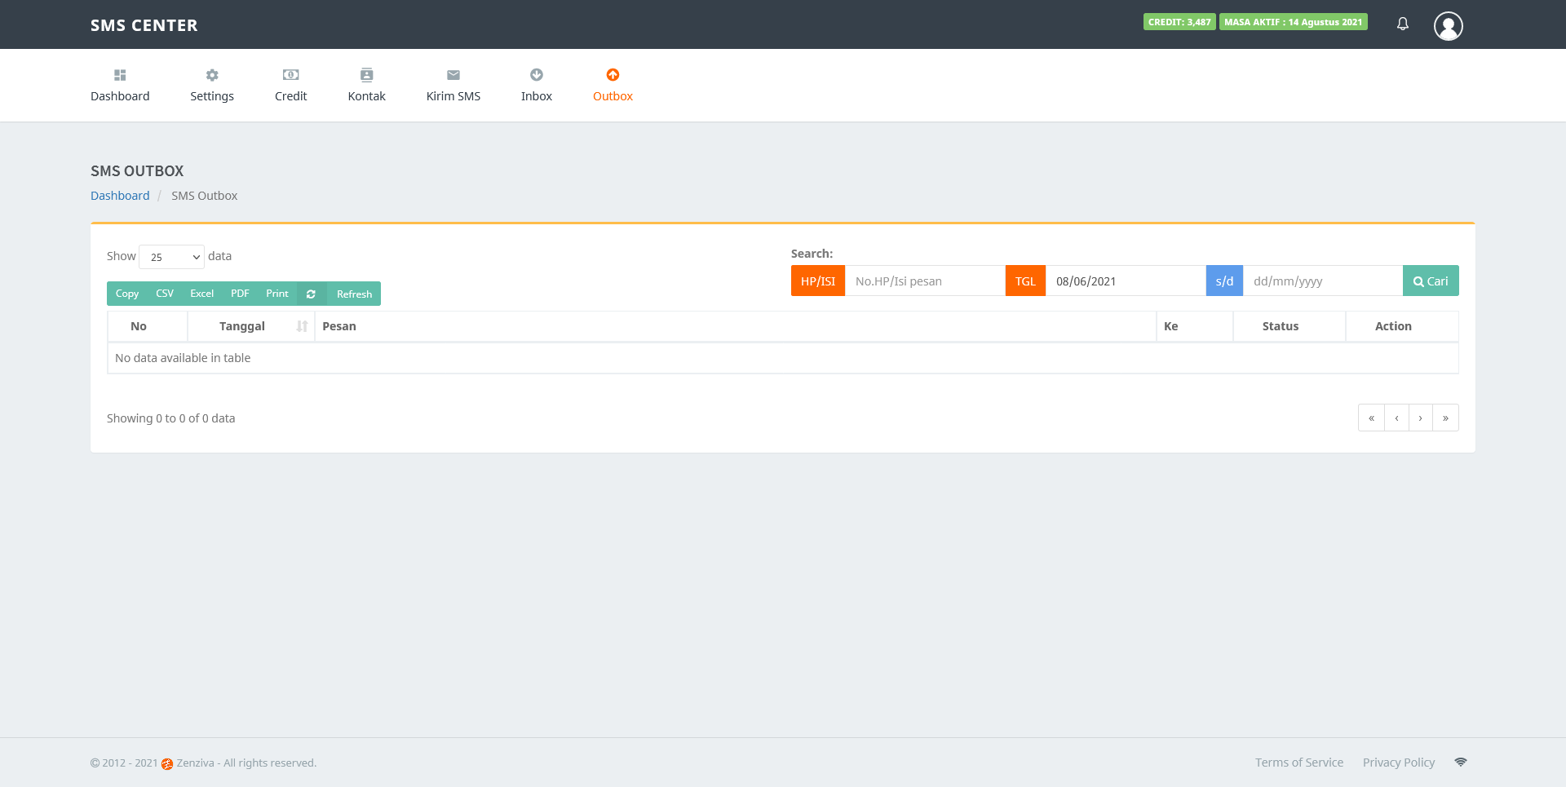The width and height of the screenshot is (1566, 787).
Task: Click the Dashboard breadcrumb link
Action: [120, 196]
